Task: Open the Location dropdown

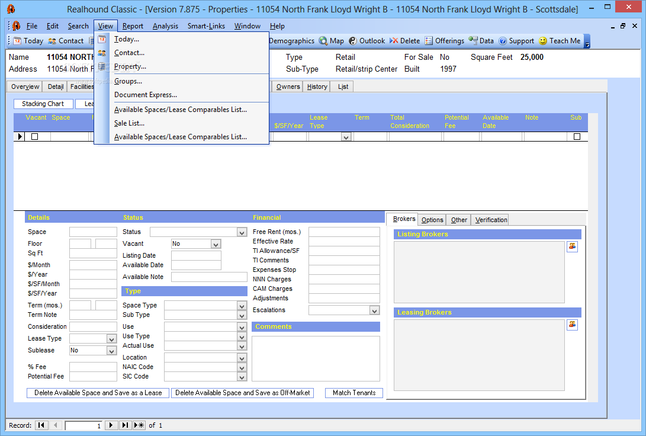Action: coord(242,358)
